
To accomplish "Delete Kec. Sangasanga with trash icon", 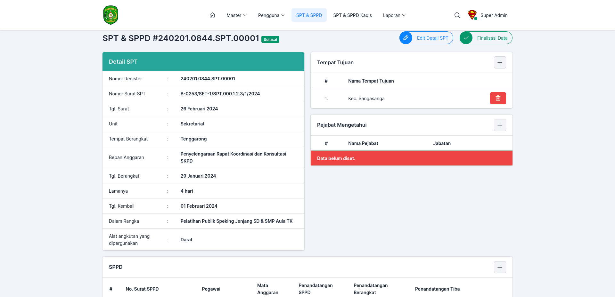I will pos(498,98).
